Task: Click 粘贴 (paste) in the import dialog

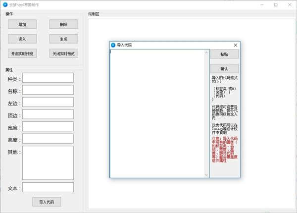Action: click(x=224, y=54)
